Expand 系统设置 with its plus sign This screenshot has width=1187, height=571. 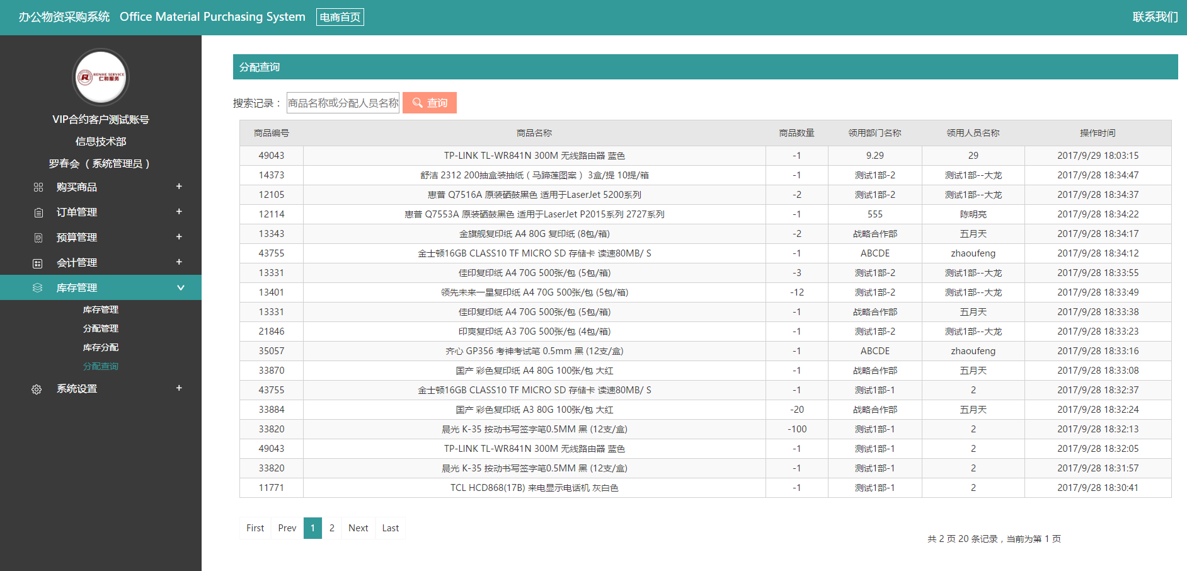pos(179,388)
